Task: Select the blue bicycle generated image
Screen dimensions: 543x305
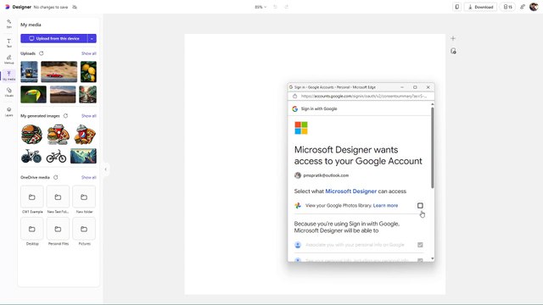Action: (x=31, y=156)
